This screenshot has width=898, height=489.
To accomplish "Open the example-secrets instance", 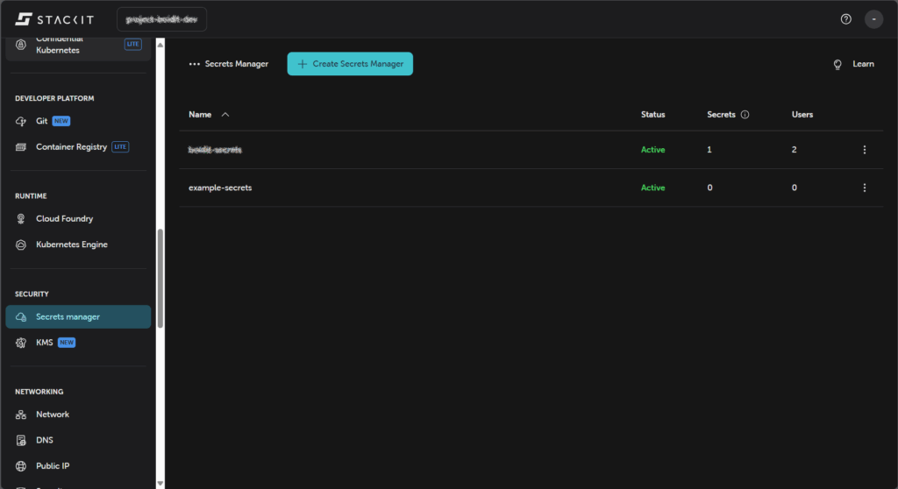I will [220, 188].
